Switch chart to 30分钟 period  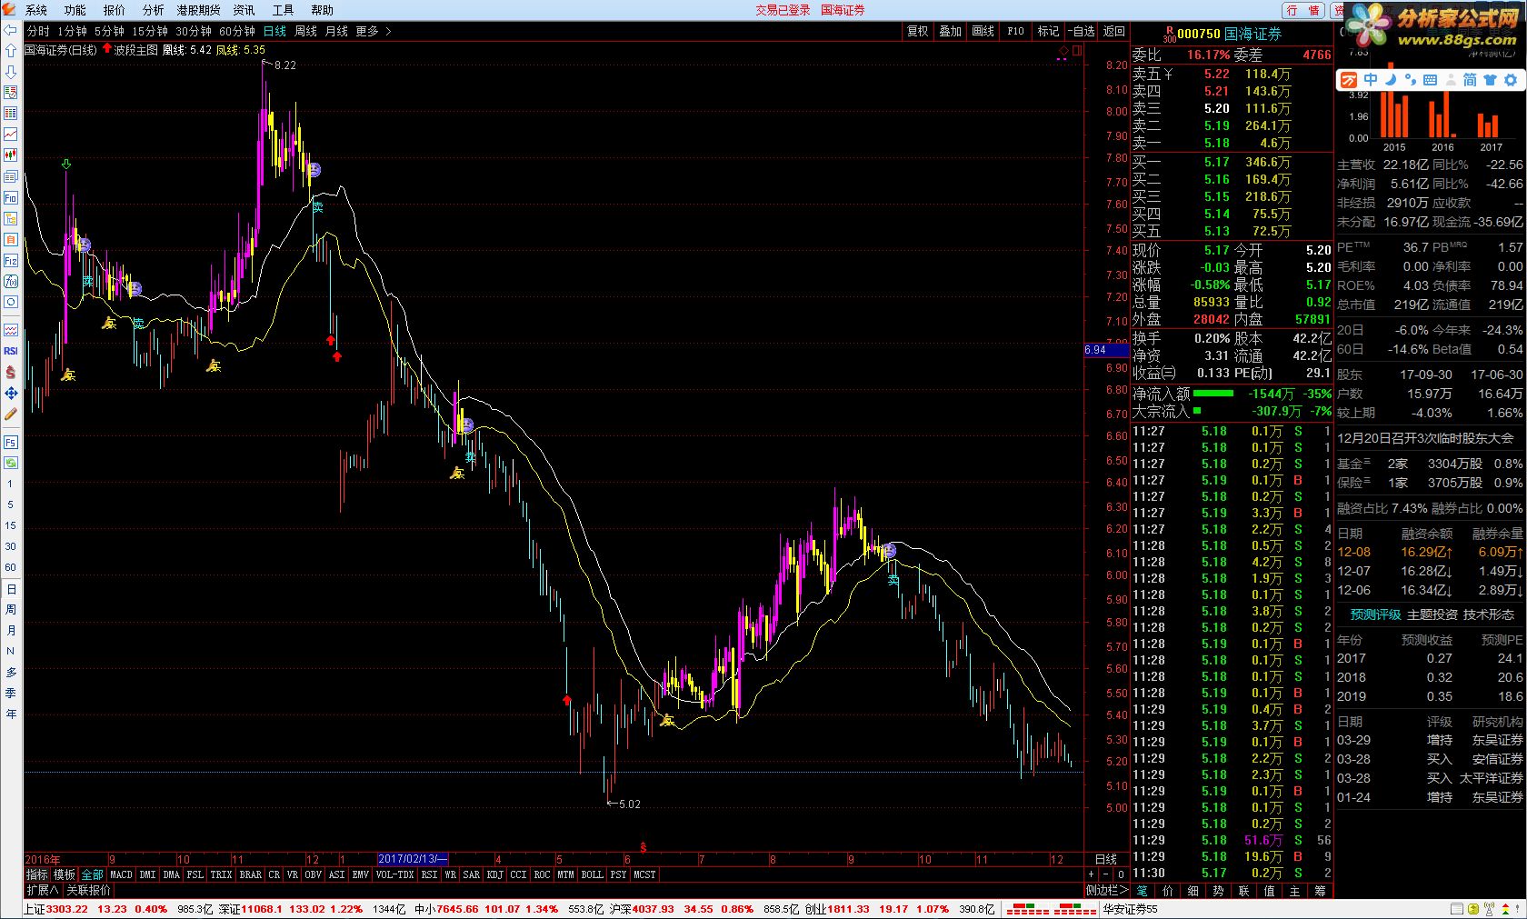click(194, 31)
